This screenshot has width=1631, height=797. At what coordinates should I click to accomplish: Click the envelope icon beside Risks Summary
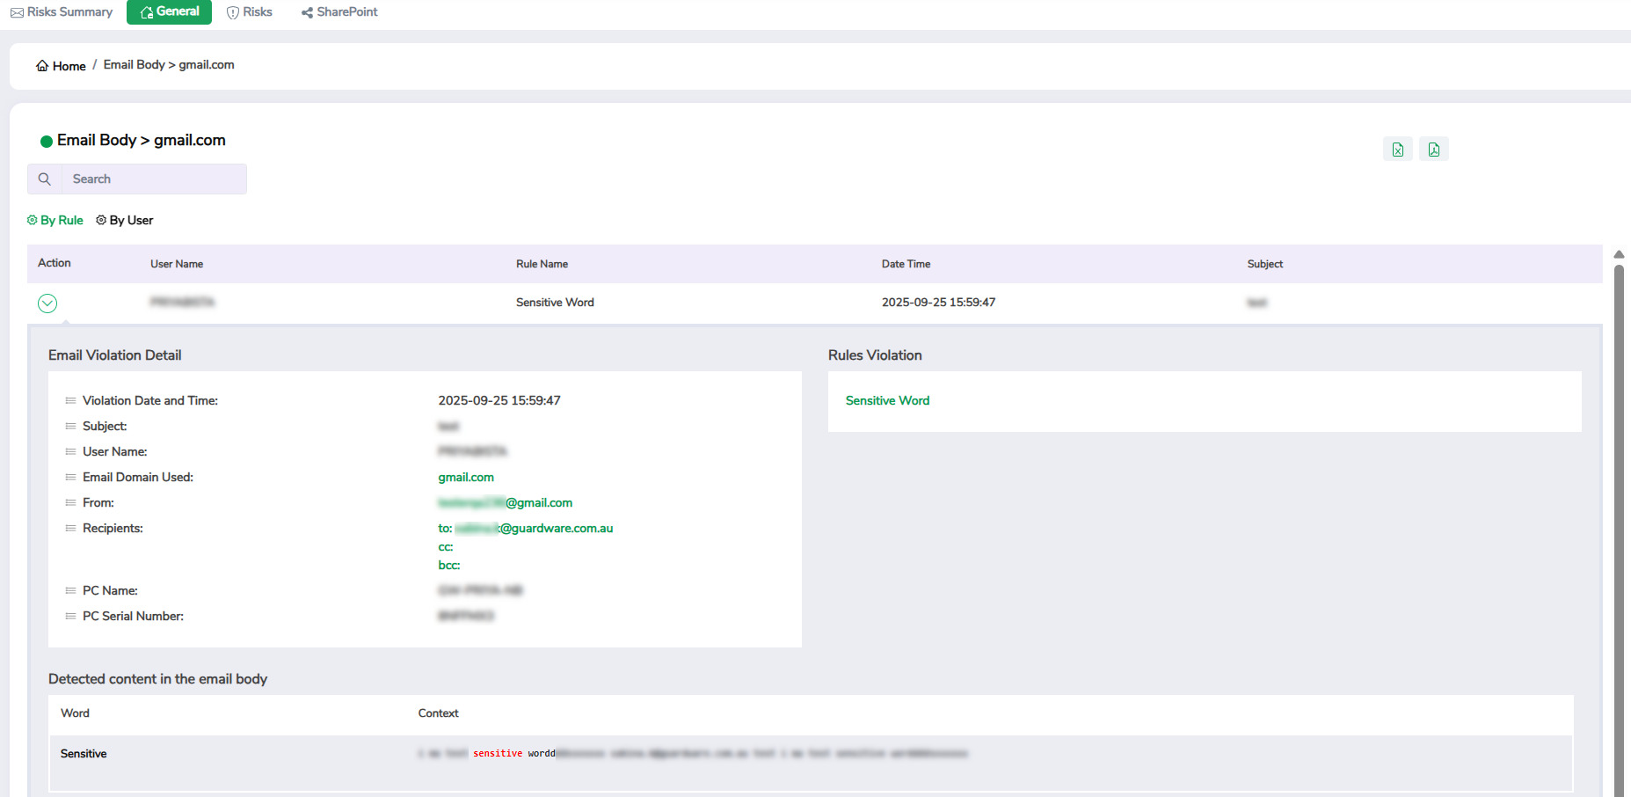pyautogui.click(x=17, y=12)
